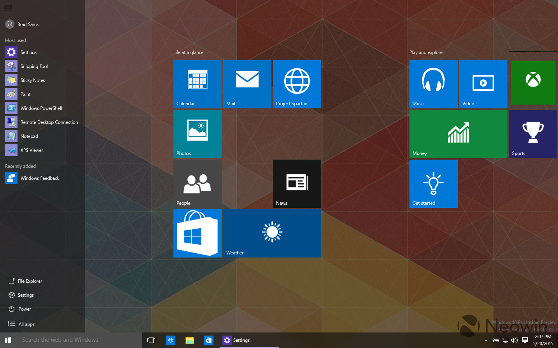Open Action Center from system tray

click(526, 340)
